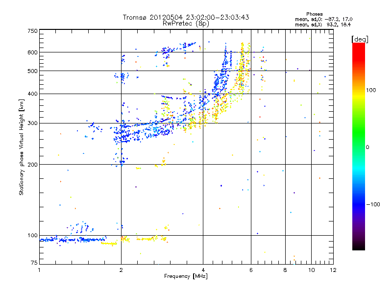Viewport: 392px width, 294px height.
Task: Click the x-axis tick label "6"
Action: coord(251,270)
